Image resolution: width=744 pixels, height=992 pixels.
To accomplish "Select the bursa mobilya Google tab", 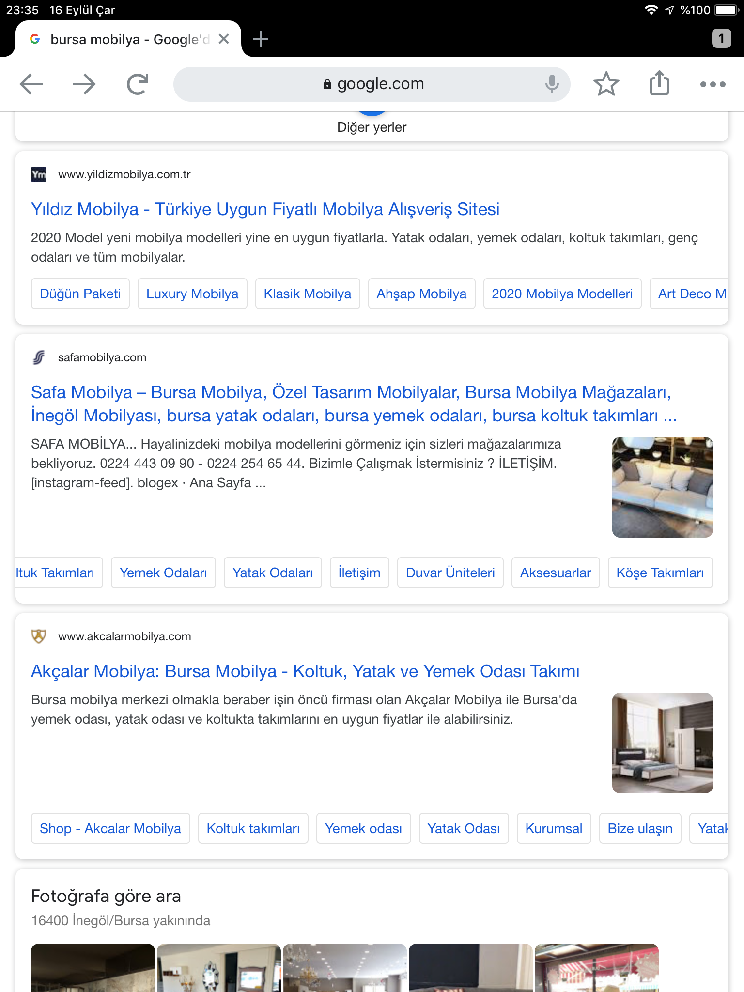I will pos(128,39).
